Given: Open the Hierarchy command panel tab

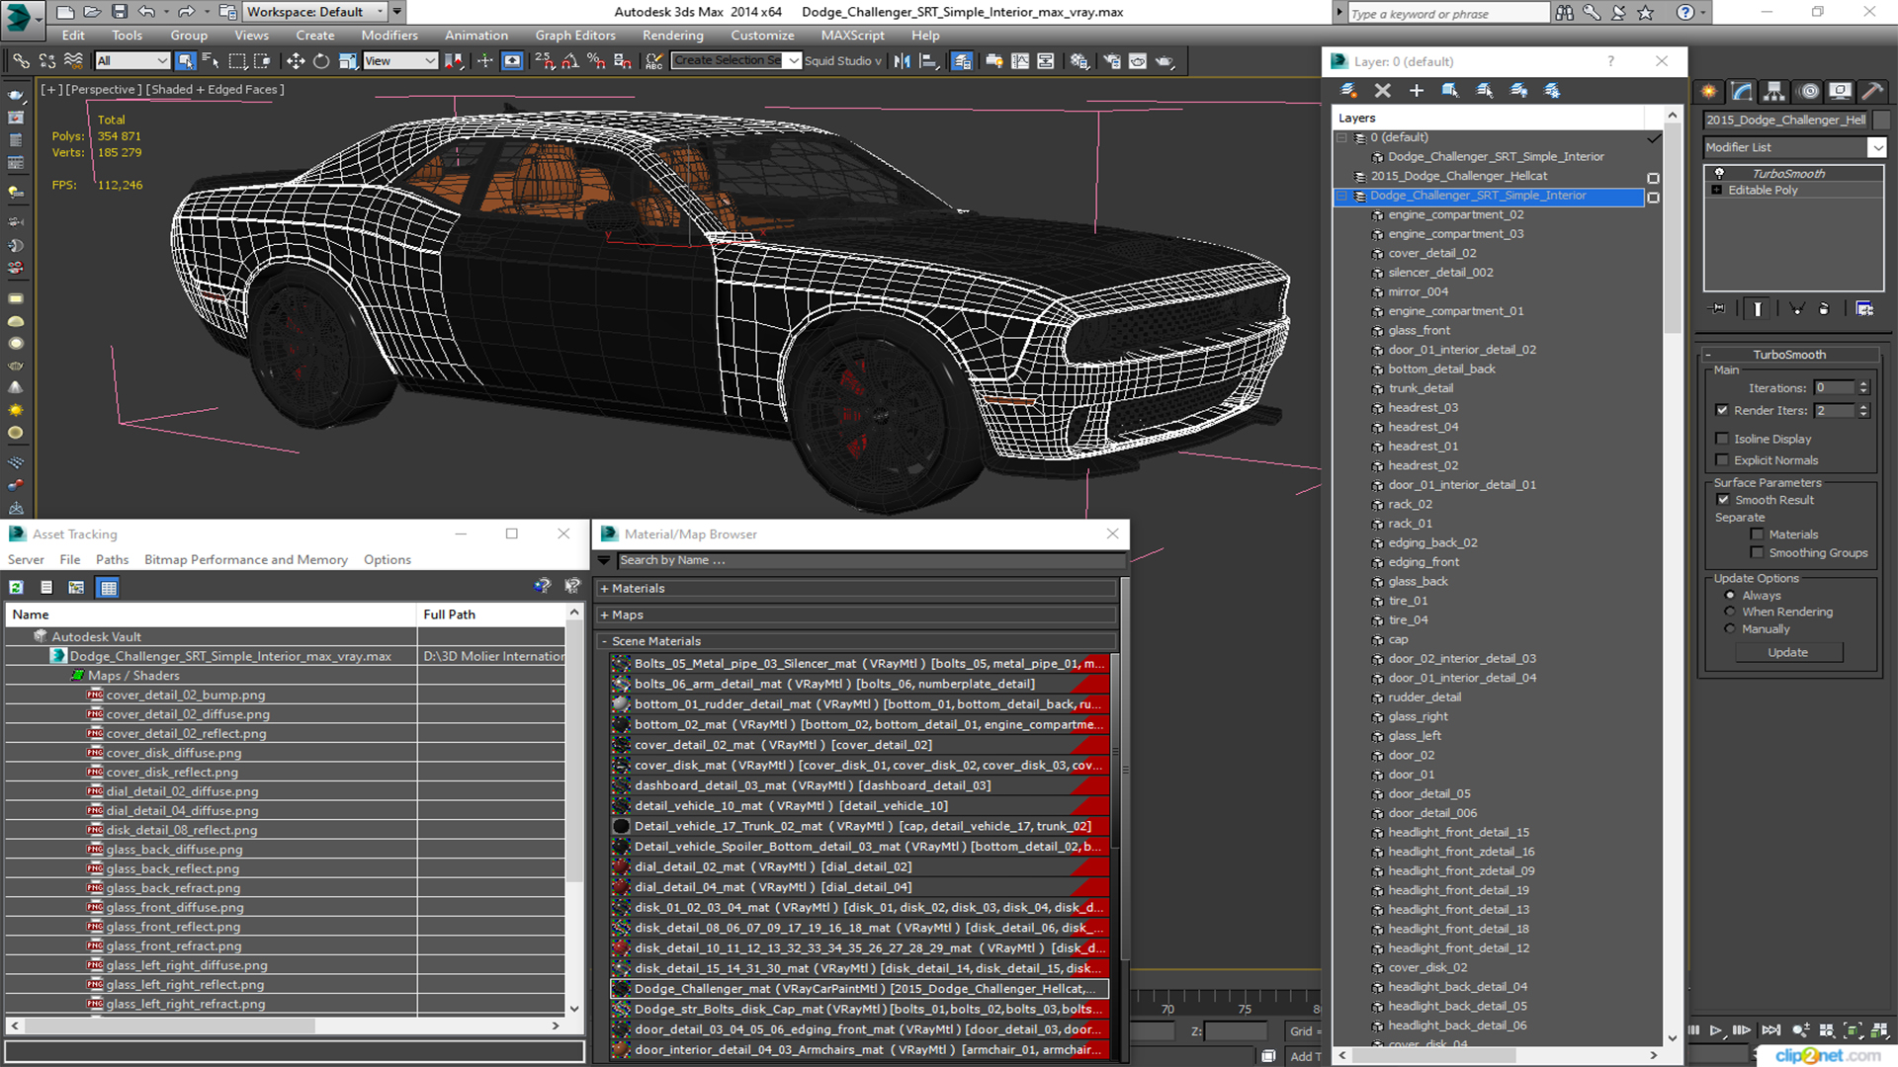Looking at the screenshot, I should pos(1774,91).
